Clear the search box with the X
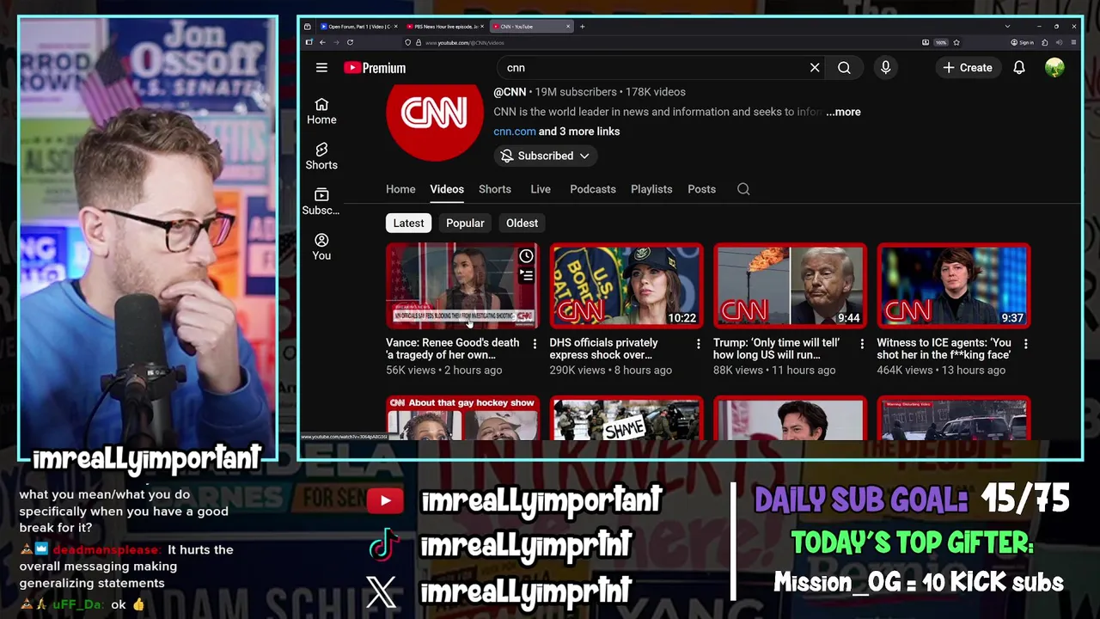The width and height of the screenshot is (1100, 619). point(815,68)
